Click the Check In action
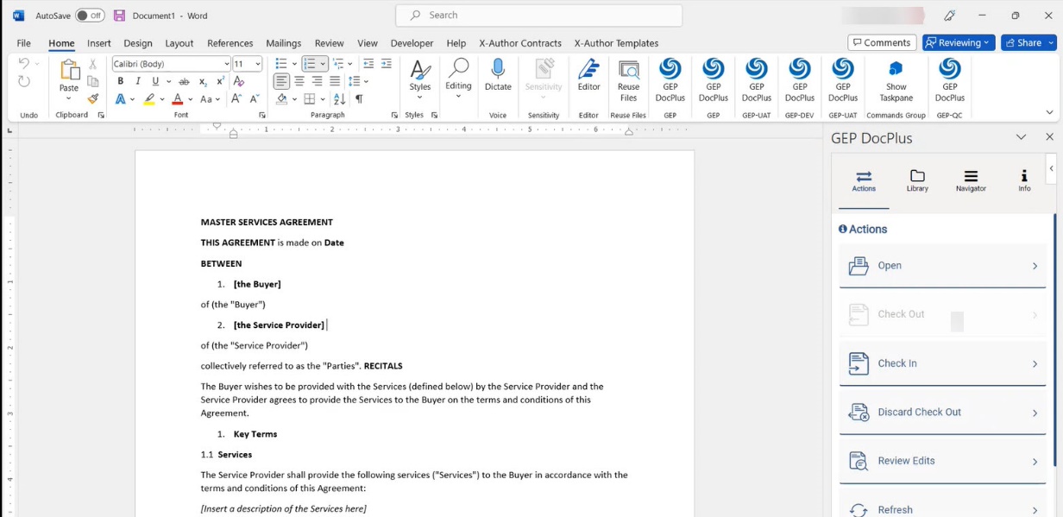The height and width of the screenshot is (517, 1063). 942,363
